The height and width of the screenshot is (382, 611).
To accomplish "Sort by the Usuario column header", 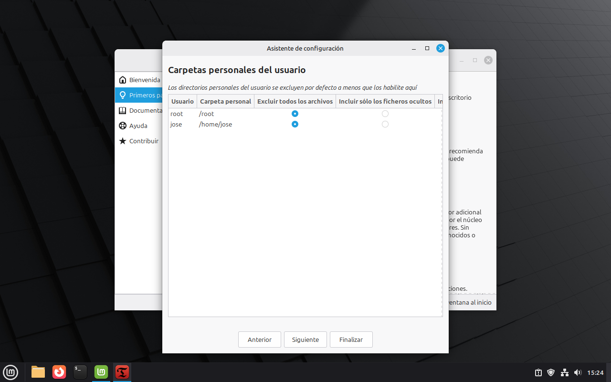I will 182,101.
